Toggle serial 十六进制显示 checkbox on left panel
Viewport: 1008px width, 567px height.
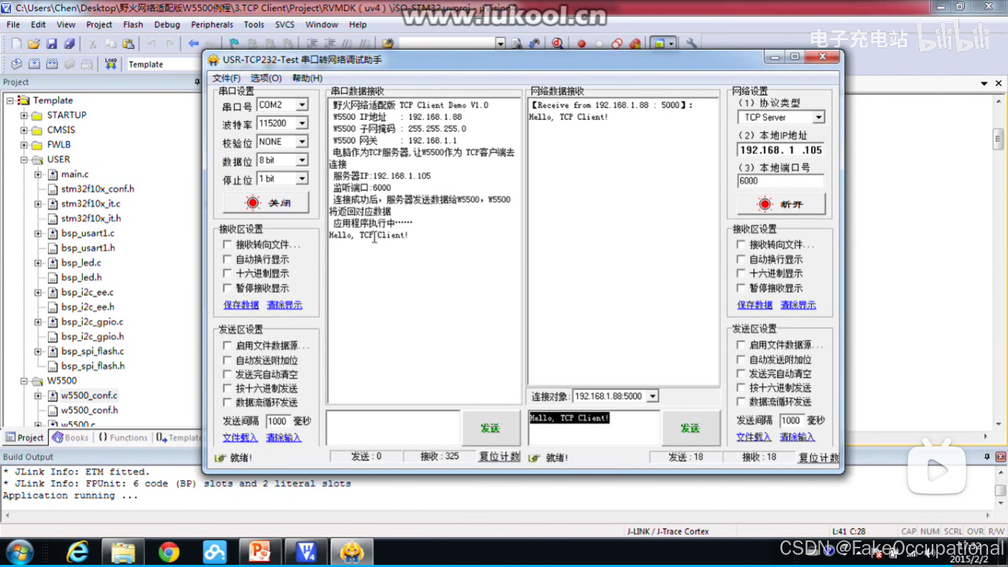pyautogui.click(x=228, y=273)
